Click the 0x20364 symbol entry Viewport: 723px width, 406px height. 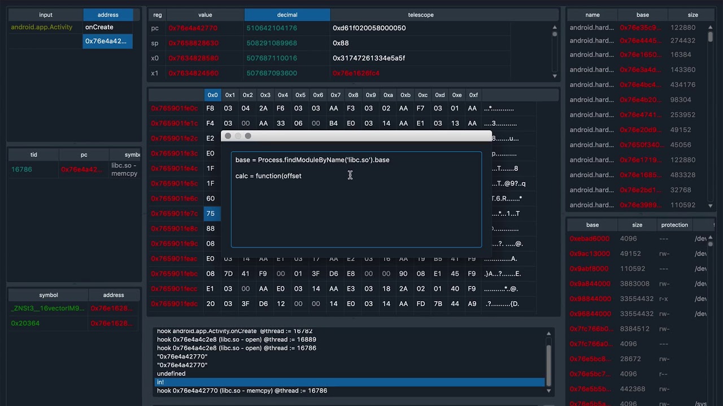[x=25, y=323]
